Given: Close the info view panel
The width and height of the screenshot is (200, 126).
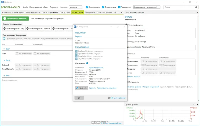Looking at the screenshot, I should coord(197,12).
